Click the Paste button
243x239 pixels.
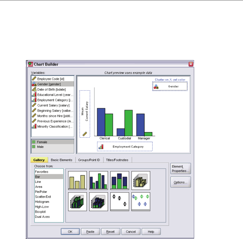point(90,232)
